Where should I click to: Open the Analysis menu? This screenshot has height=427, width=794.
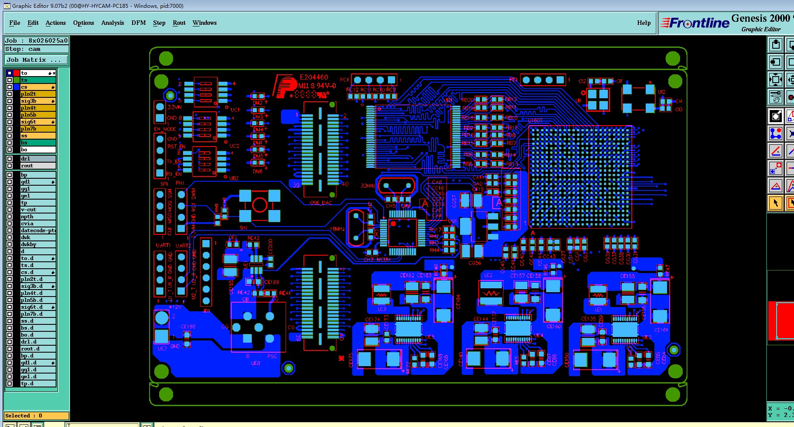(113, 23)
